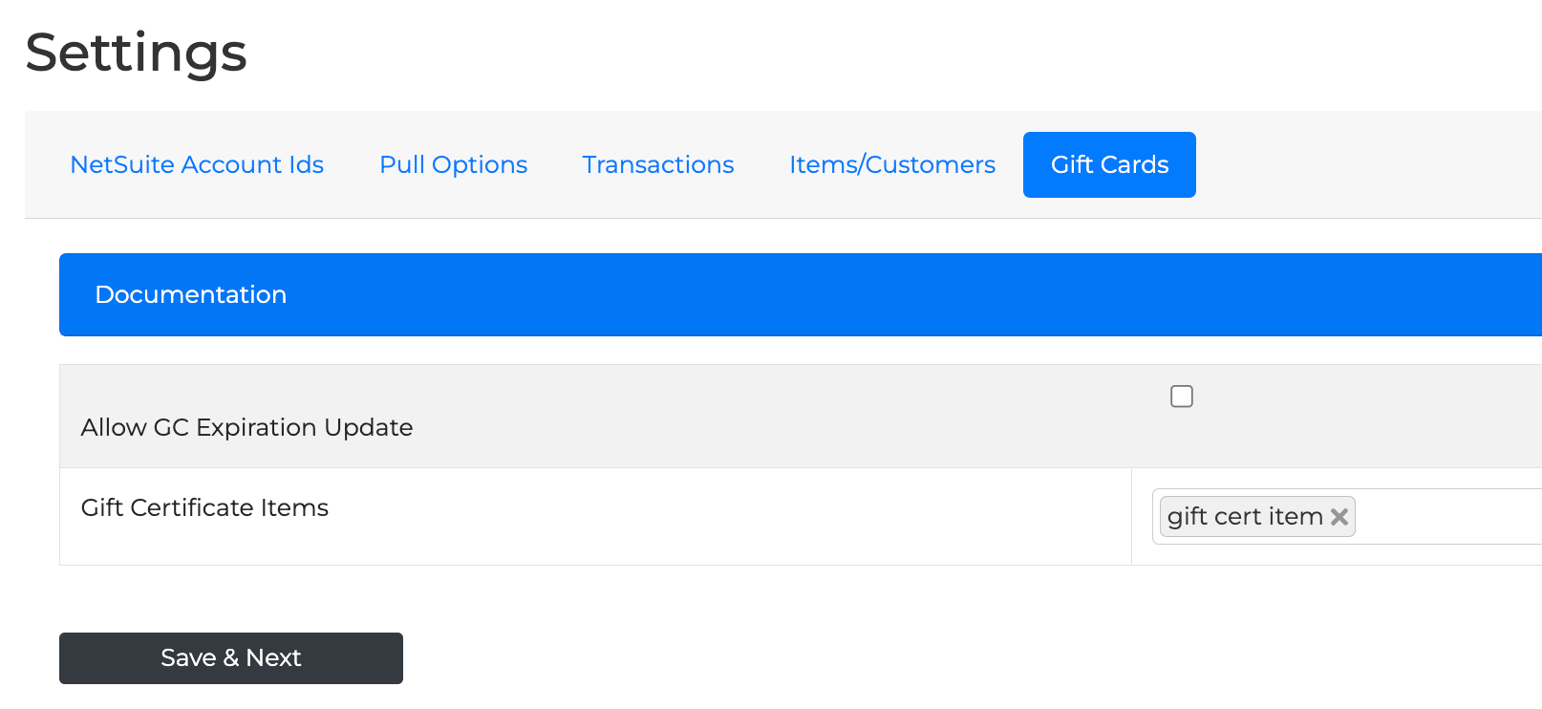Click the Documentation heading text

point(191,294)
